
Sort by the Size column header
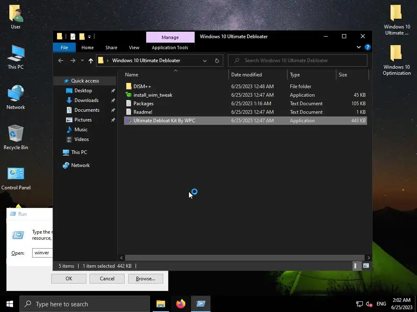click(352, 75)
